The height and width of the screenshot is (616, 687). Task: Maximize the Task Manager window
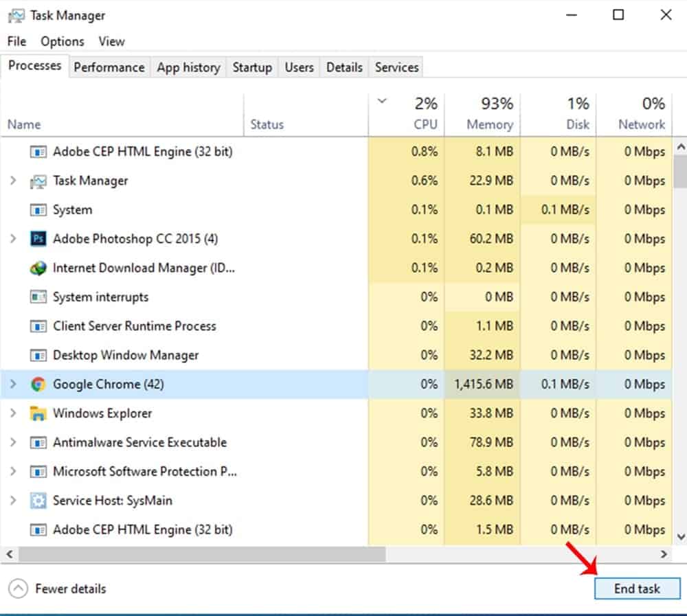pyautogui.click(x=618, y=15)
